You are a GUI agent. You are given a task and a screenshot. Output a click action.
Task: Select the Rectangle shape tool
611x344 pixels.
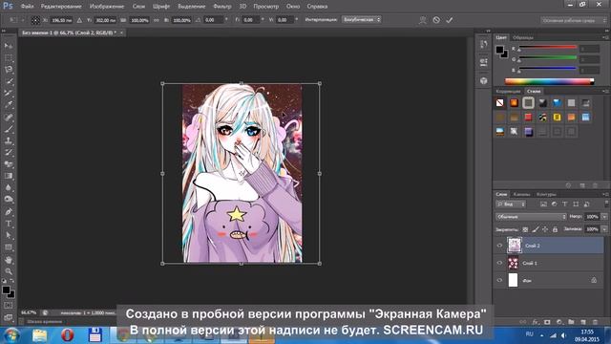[9, 247]
